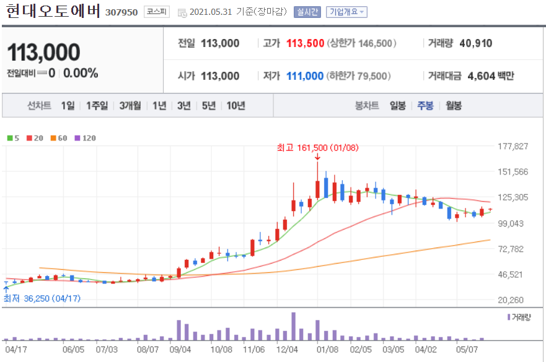Screen dimensions: 546x362
Task: Click the 09/04 date axis label
Action: tap(180, 349)
